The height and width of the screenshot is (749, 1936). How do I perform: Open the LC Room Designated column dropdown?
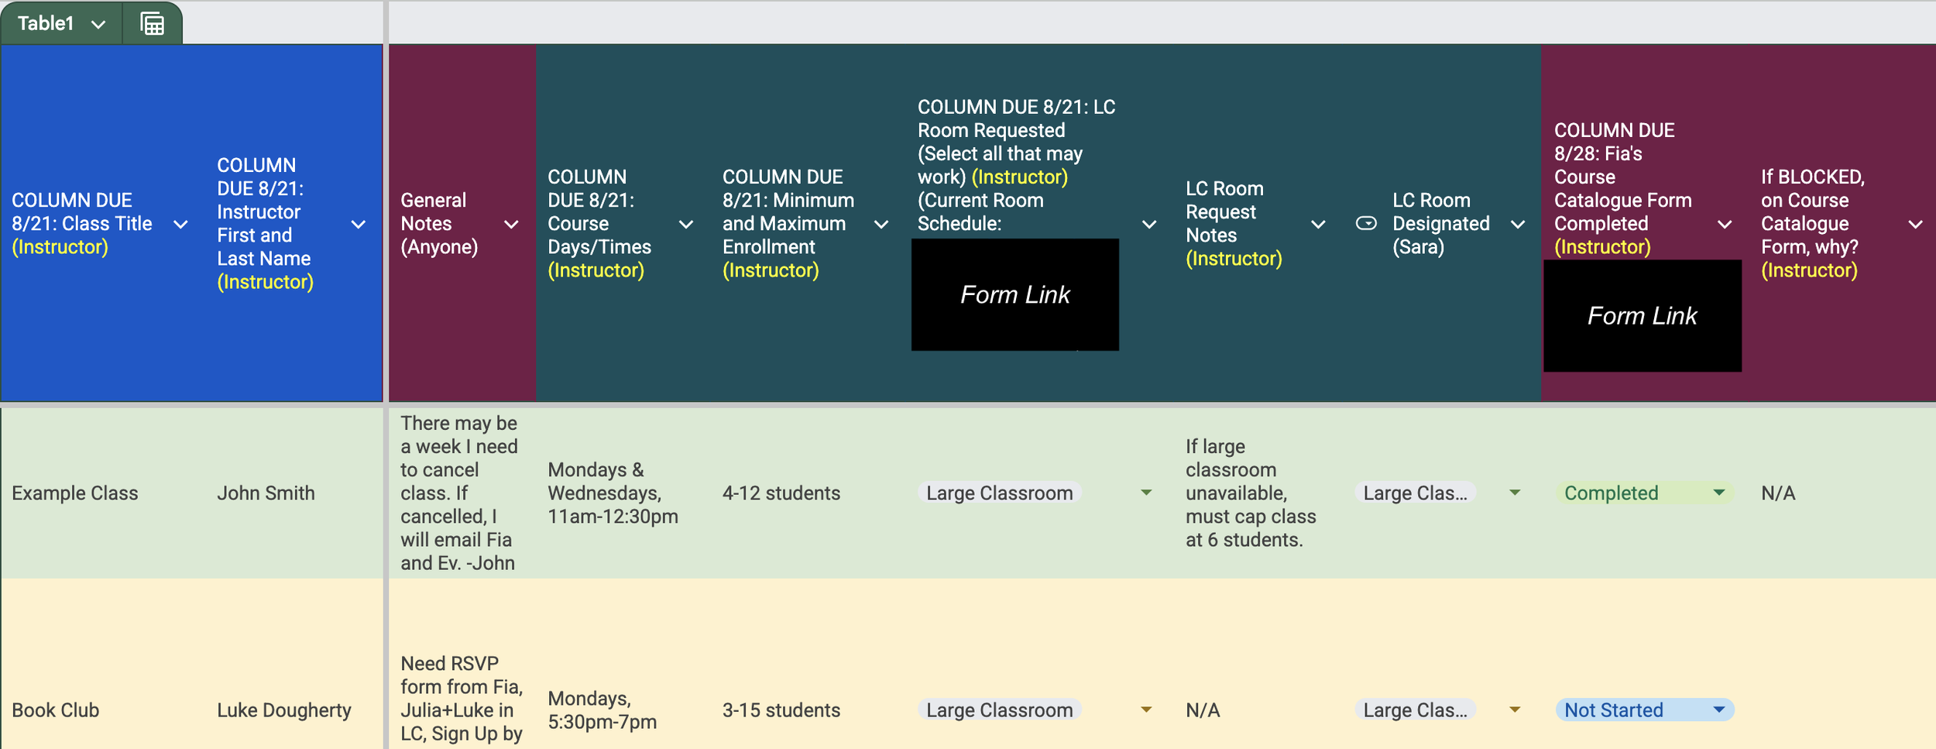[1518, 225]
